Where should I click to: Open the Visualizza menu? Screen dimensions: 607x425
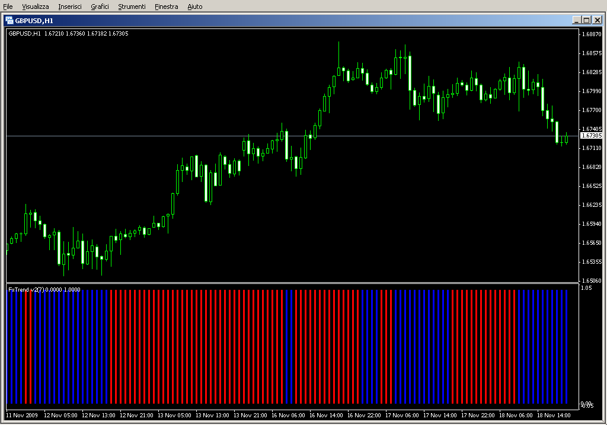tap(35, 7)
